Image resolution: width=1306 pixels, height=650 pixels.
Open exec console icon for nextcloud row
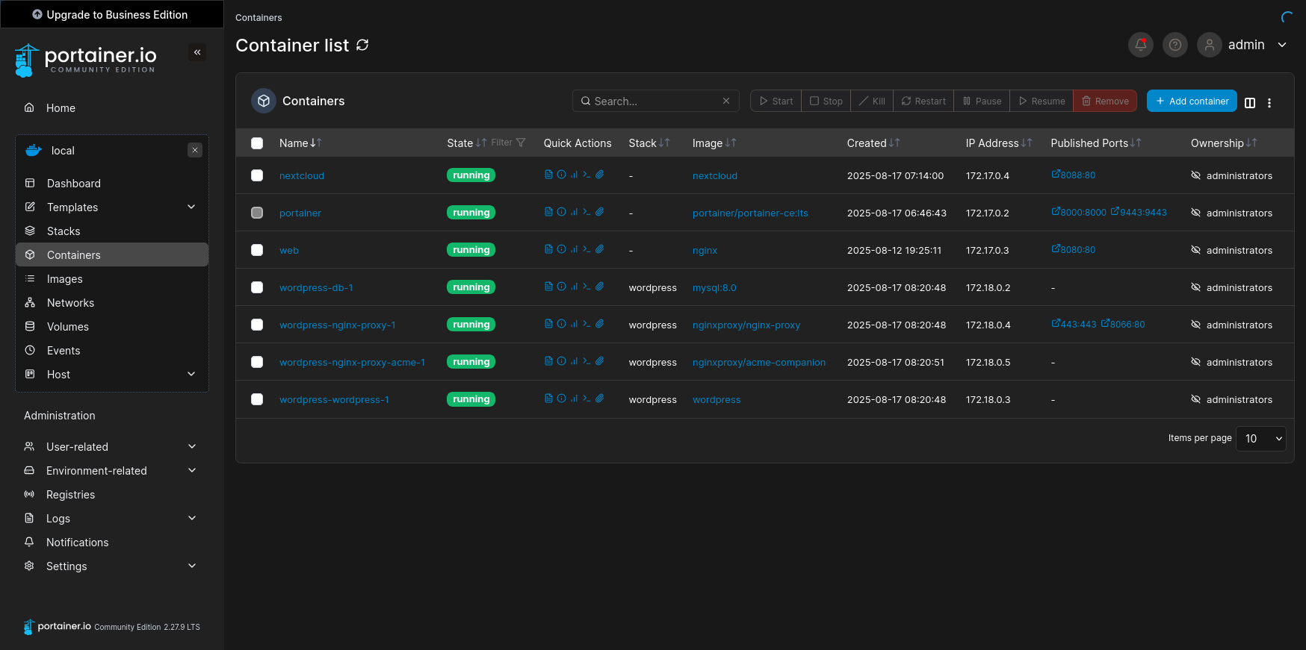[x=587, y=175]
